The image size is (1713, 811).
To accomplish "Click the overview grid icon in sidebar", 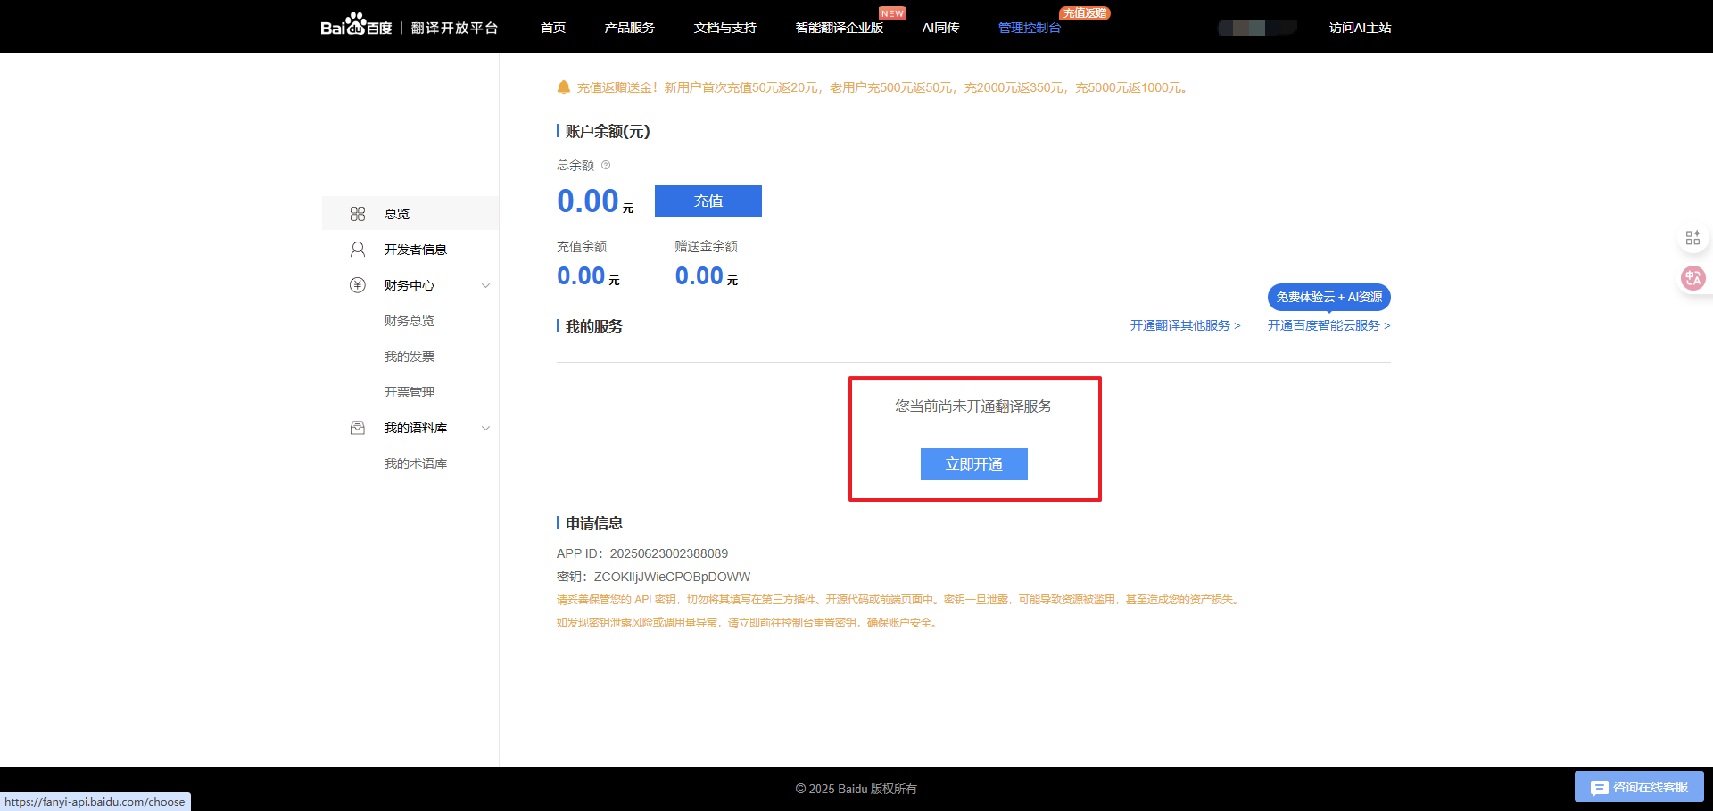I will 358,214.
